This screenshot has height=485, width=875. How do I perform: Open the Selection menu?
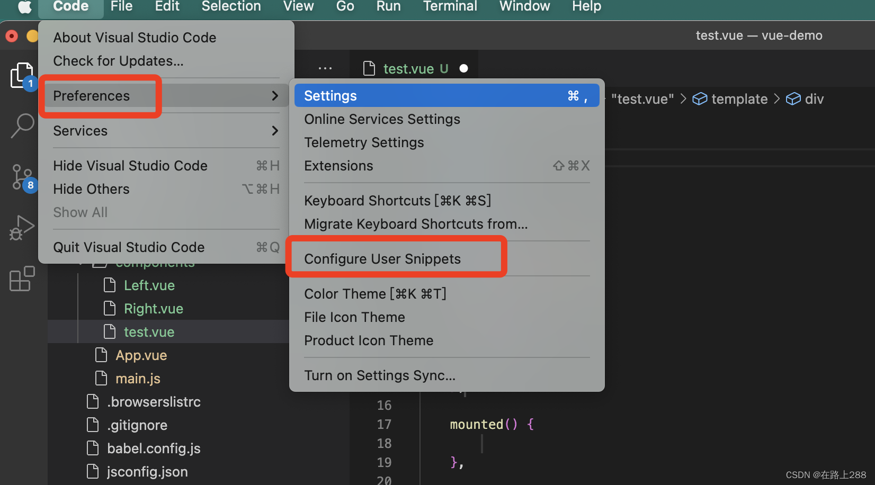(231, 6)
